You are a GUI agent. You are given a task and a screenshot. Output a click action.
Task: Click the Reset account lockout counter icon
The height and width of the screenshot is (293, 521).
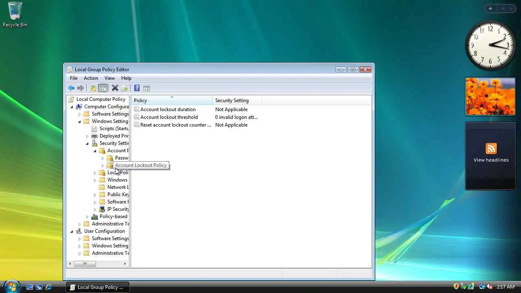click(x=136, y=125)
